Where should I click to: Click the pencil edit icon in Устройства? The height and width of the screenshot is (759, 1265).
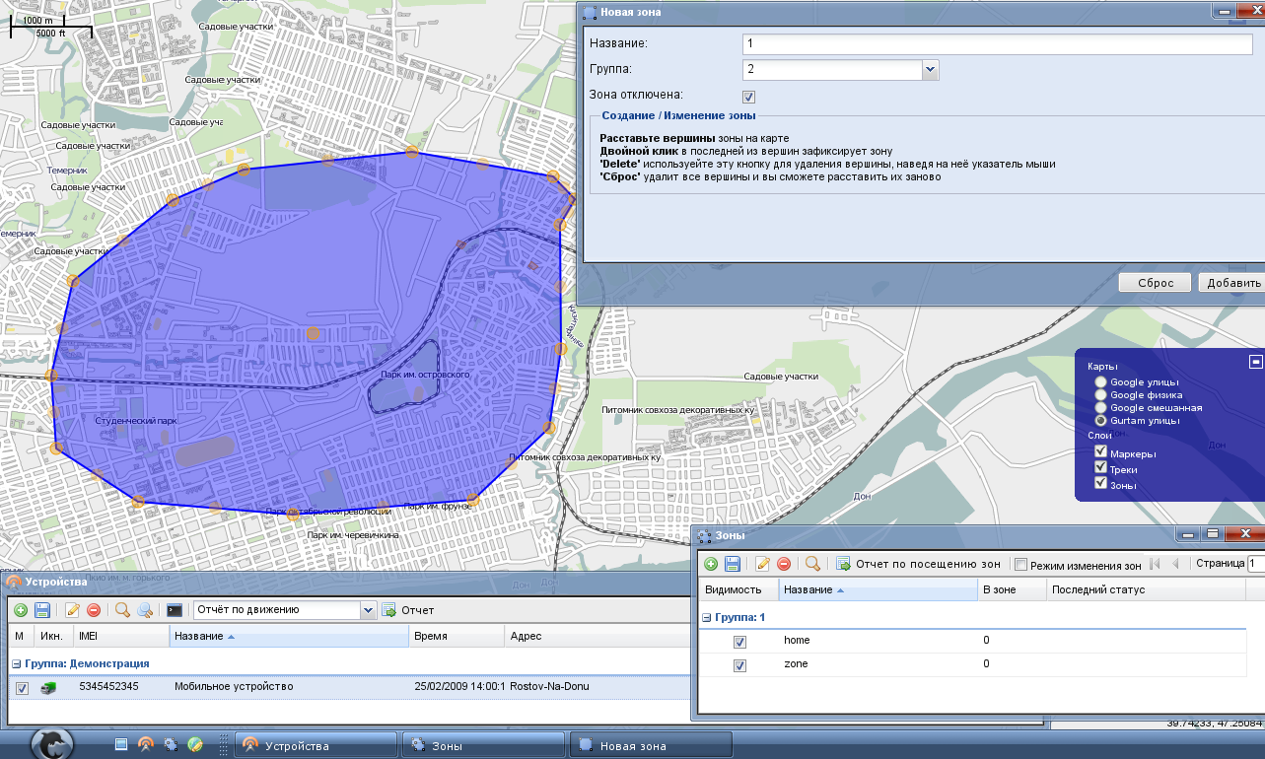coord(72,610)
